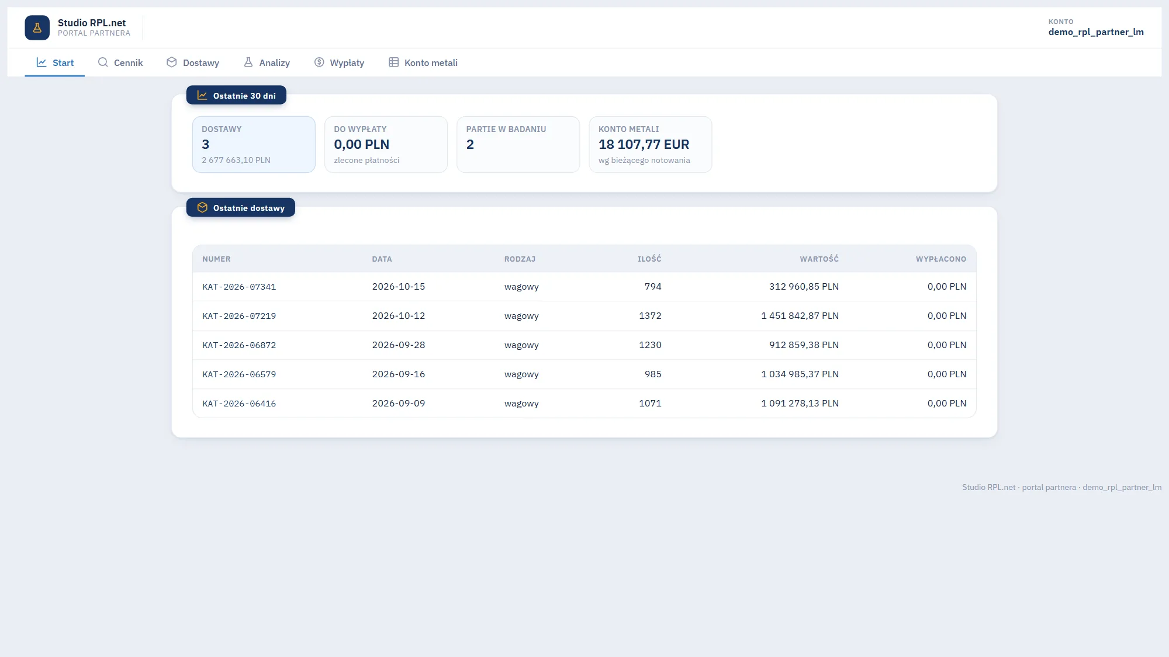This screenshot has width=1169, height=657.
Task: Click the Studio RPL.net flask logo
Action: pos(37,27)
